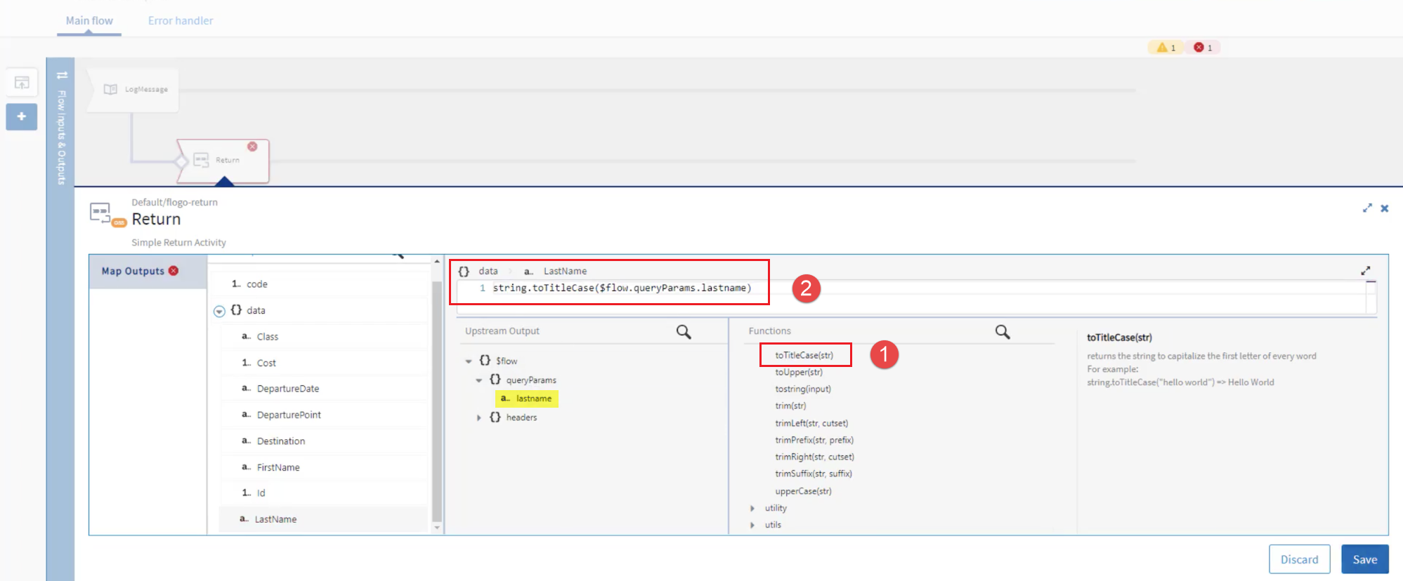The width and height of the screenshot is (1403, 581).
Task: Click the Upstream Output search magnifier icon
Action: (x=683, y=332)
